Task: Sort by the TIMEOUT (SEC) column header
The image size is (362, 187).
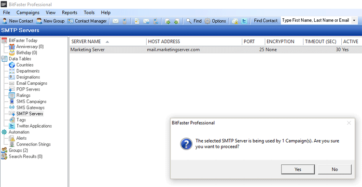Action: pos(322,41)
